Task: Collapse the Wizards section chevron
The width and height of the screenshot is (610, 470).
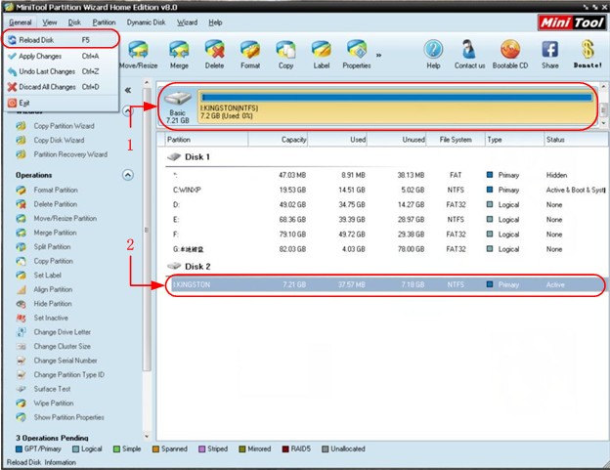Action: 128,111
